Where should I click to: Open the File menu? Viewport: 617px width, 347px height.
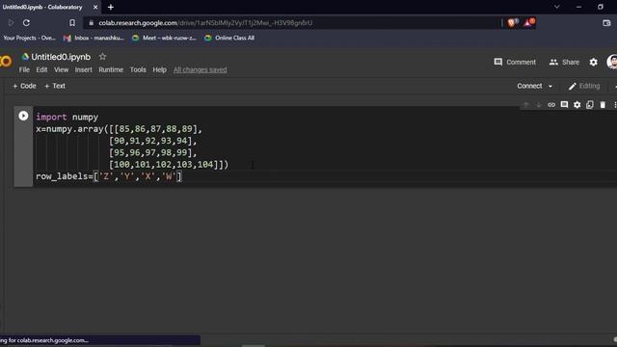point(24,69)
